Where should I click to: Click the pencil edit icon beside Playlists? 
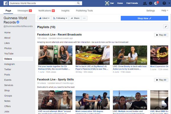pos(166,27)
